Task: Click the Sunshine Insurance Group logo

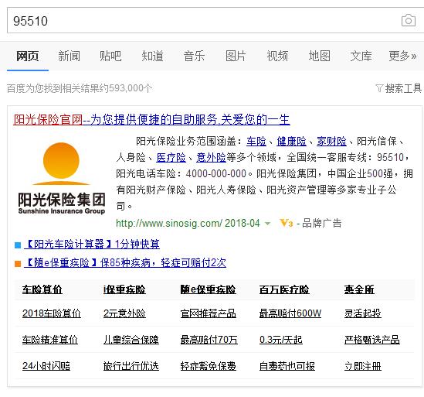Action: pos(61,178)
